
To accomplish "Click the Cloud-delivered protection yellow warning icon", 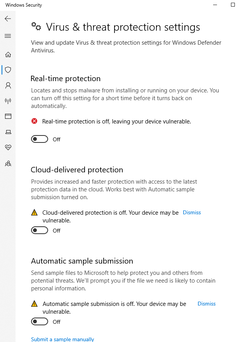I will 34,212.
